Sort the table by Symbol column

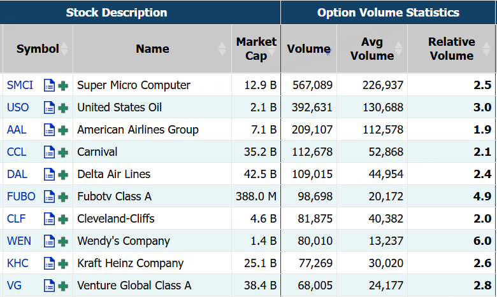click(x=38, y=49)
